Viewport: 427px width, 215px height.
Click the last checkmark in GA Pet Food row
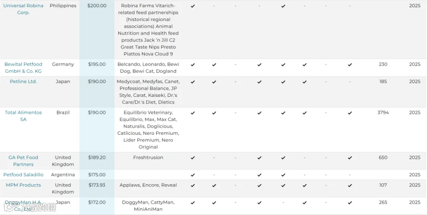(x=350, y=158)
